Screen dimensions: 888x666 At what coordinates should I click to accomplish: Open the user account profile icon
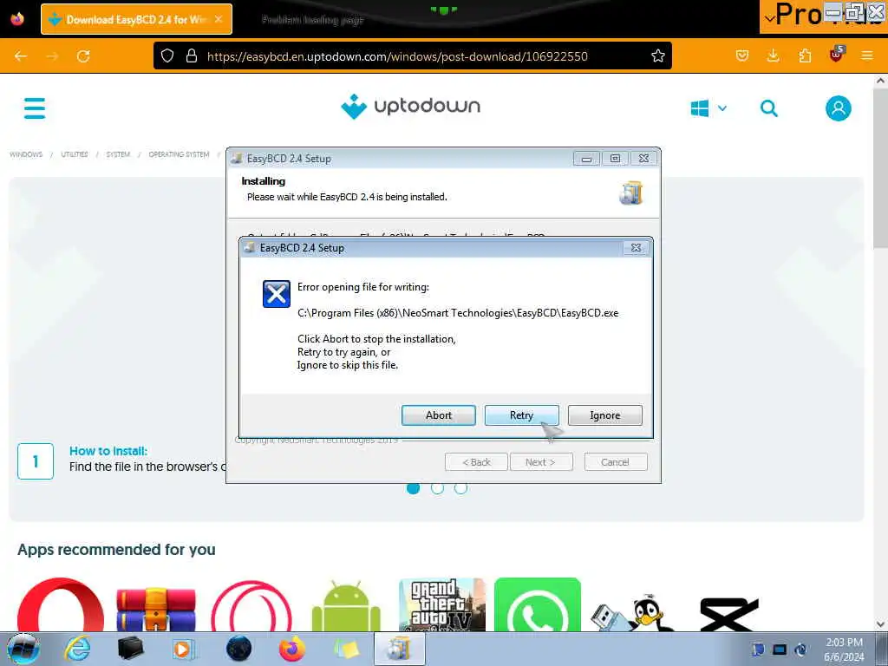pyautogui.click(x=839, y=108)
